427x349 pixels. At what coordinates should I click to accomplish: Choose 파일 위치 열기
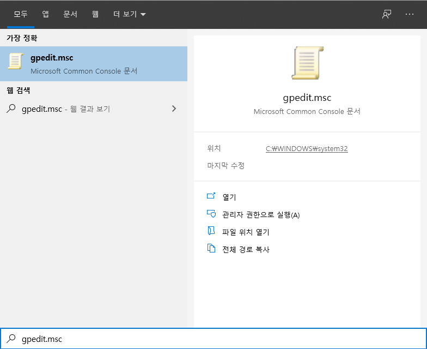click(246, 232)
